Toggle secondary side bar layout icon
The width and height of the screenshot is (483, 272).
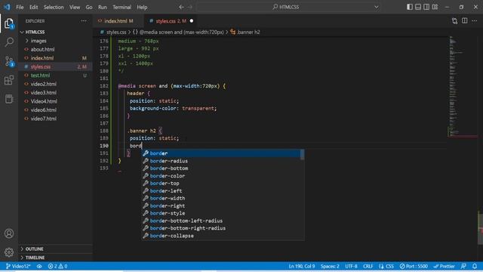pos(426,7)
